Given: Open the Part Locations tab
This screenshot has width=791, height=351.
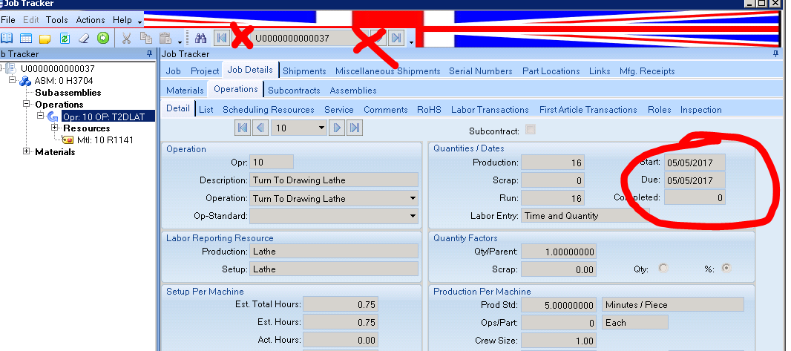Looking at the screenshot, I should click(x=551, y=71).
